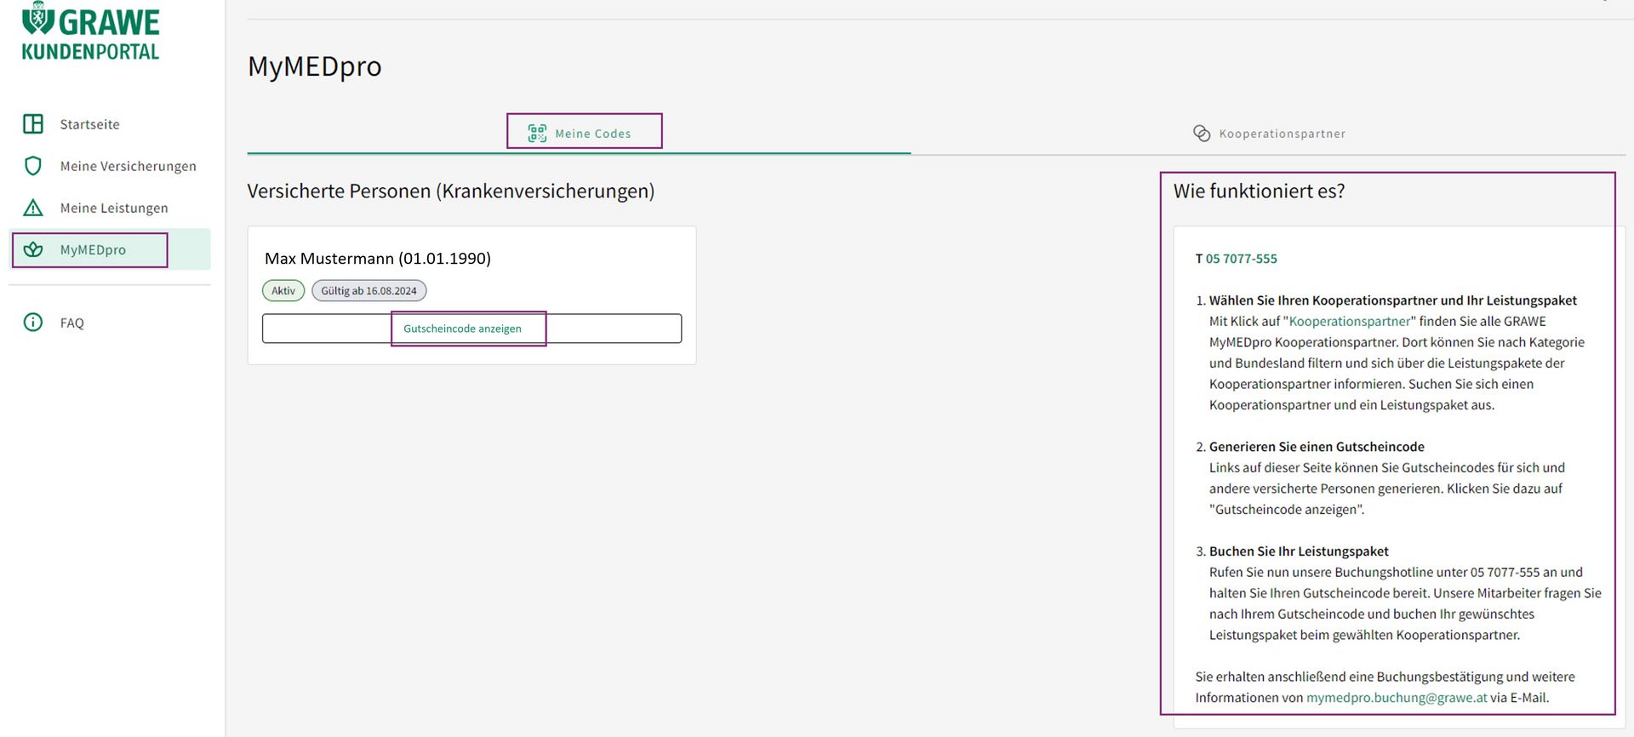
Task: Click the Wie funktioniert es? heading
Action: (1259, 191)
